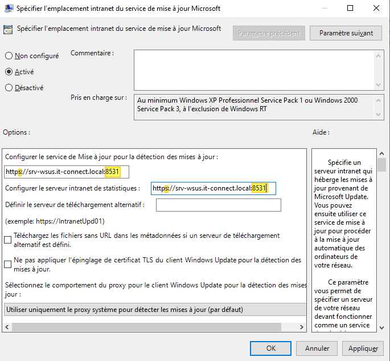Click the help text 'Spécifie un serveur intranet'
Viewport: 390px width, 361px height.
(x=343, y=214)
